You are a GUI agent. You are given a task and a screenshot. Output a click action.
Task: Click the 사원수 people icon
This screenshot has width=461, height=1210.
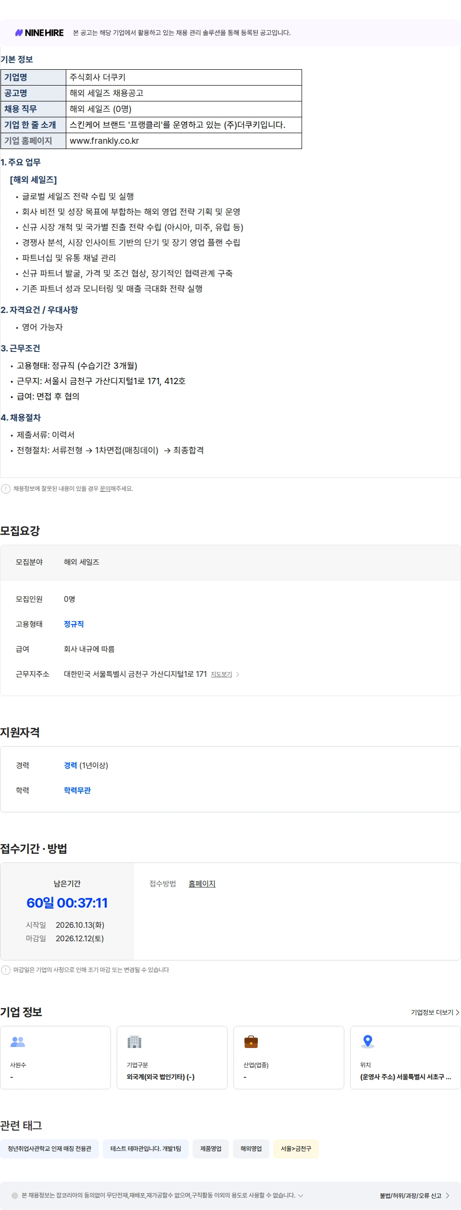[x=18, y=1042]
